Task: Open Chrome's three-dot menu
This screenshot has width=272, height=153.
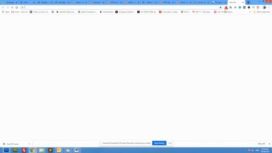Action: click(269, 8)
